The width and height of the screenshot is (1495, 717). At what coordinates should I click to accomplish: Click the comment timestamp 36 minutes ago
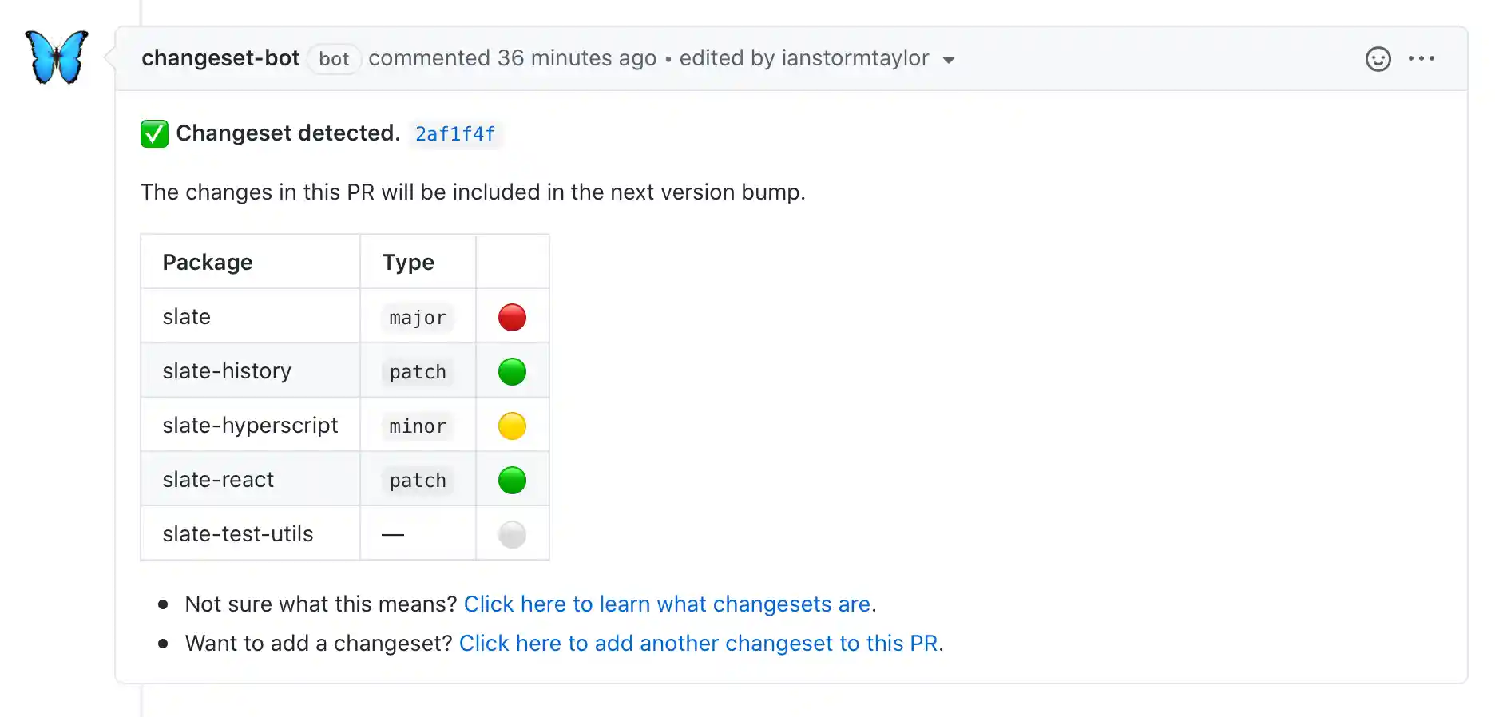coord(577,58)
